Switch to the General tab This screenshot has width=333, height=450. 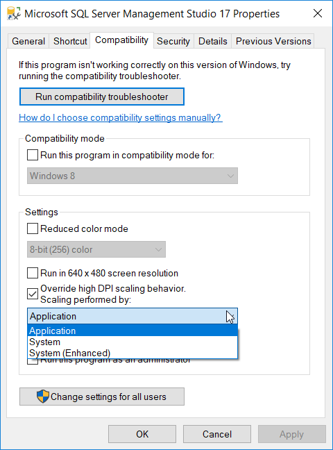pos(28,41)
